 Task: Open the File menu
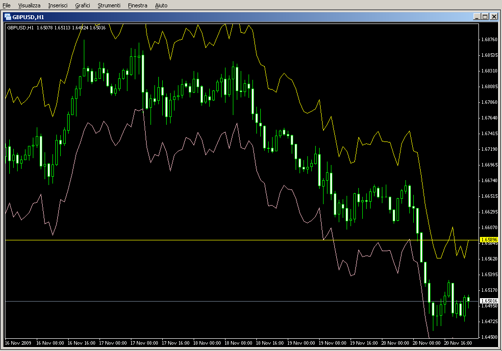[6, 5]
